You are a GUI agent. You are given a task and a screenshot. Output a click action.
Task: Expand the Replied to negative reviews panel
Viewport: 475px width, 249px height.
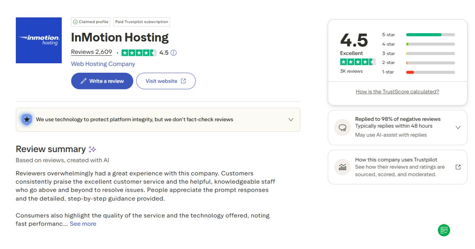(458, 127)
